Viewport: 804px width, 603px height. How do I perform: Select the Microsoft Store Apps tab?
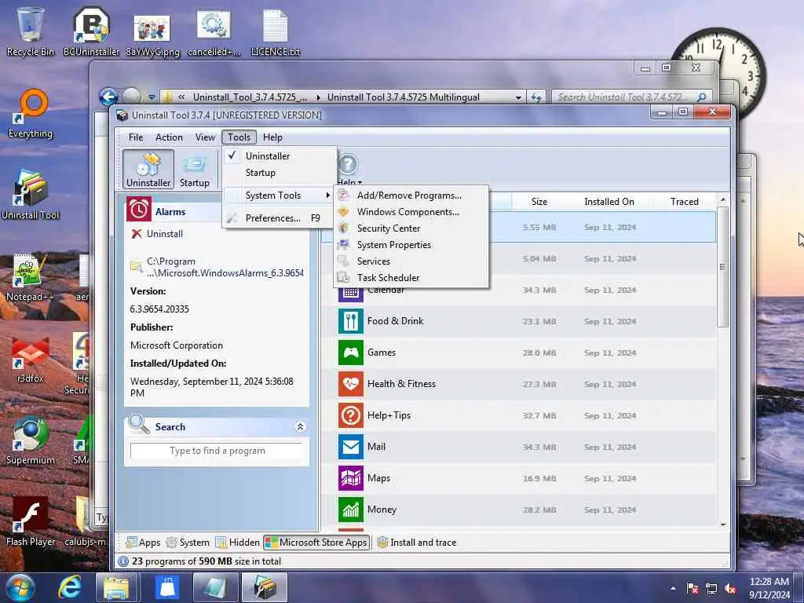[316, 543]
